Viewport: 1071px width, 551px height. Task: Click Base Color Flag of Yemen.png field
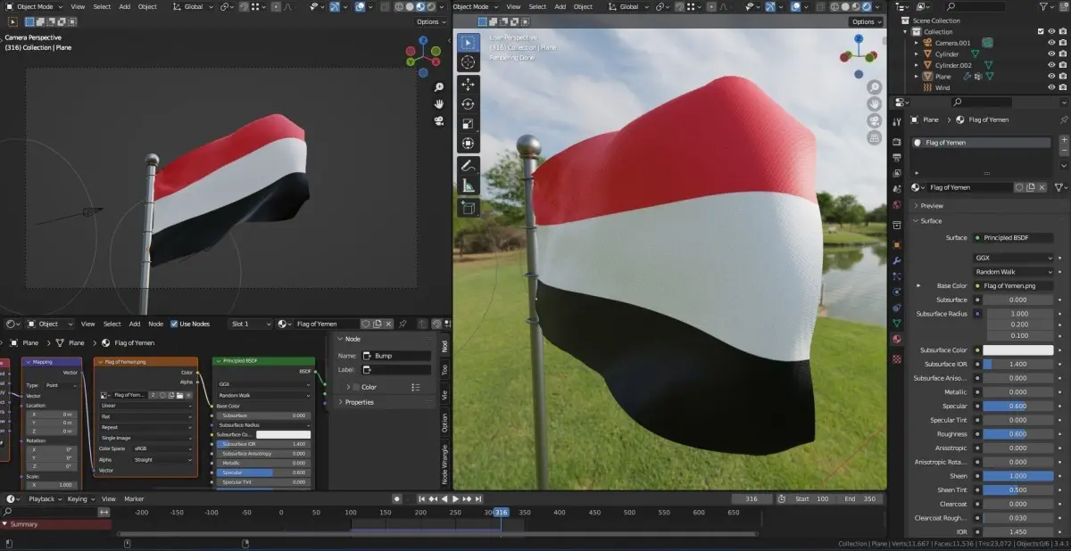point(1014,286)
